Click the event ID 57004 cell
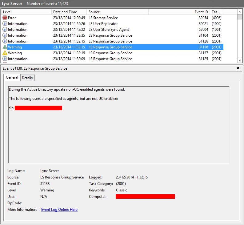The image size is (244, 225). 203,30
